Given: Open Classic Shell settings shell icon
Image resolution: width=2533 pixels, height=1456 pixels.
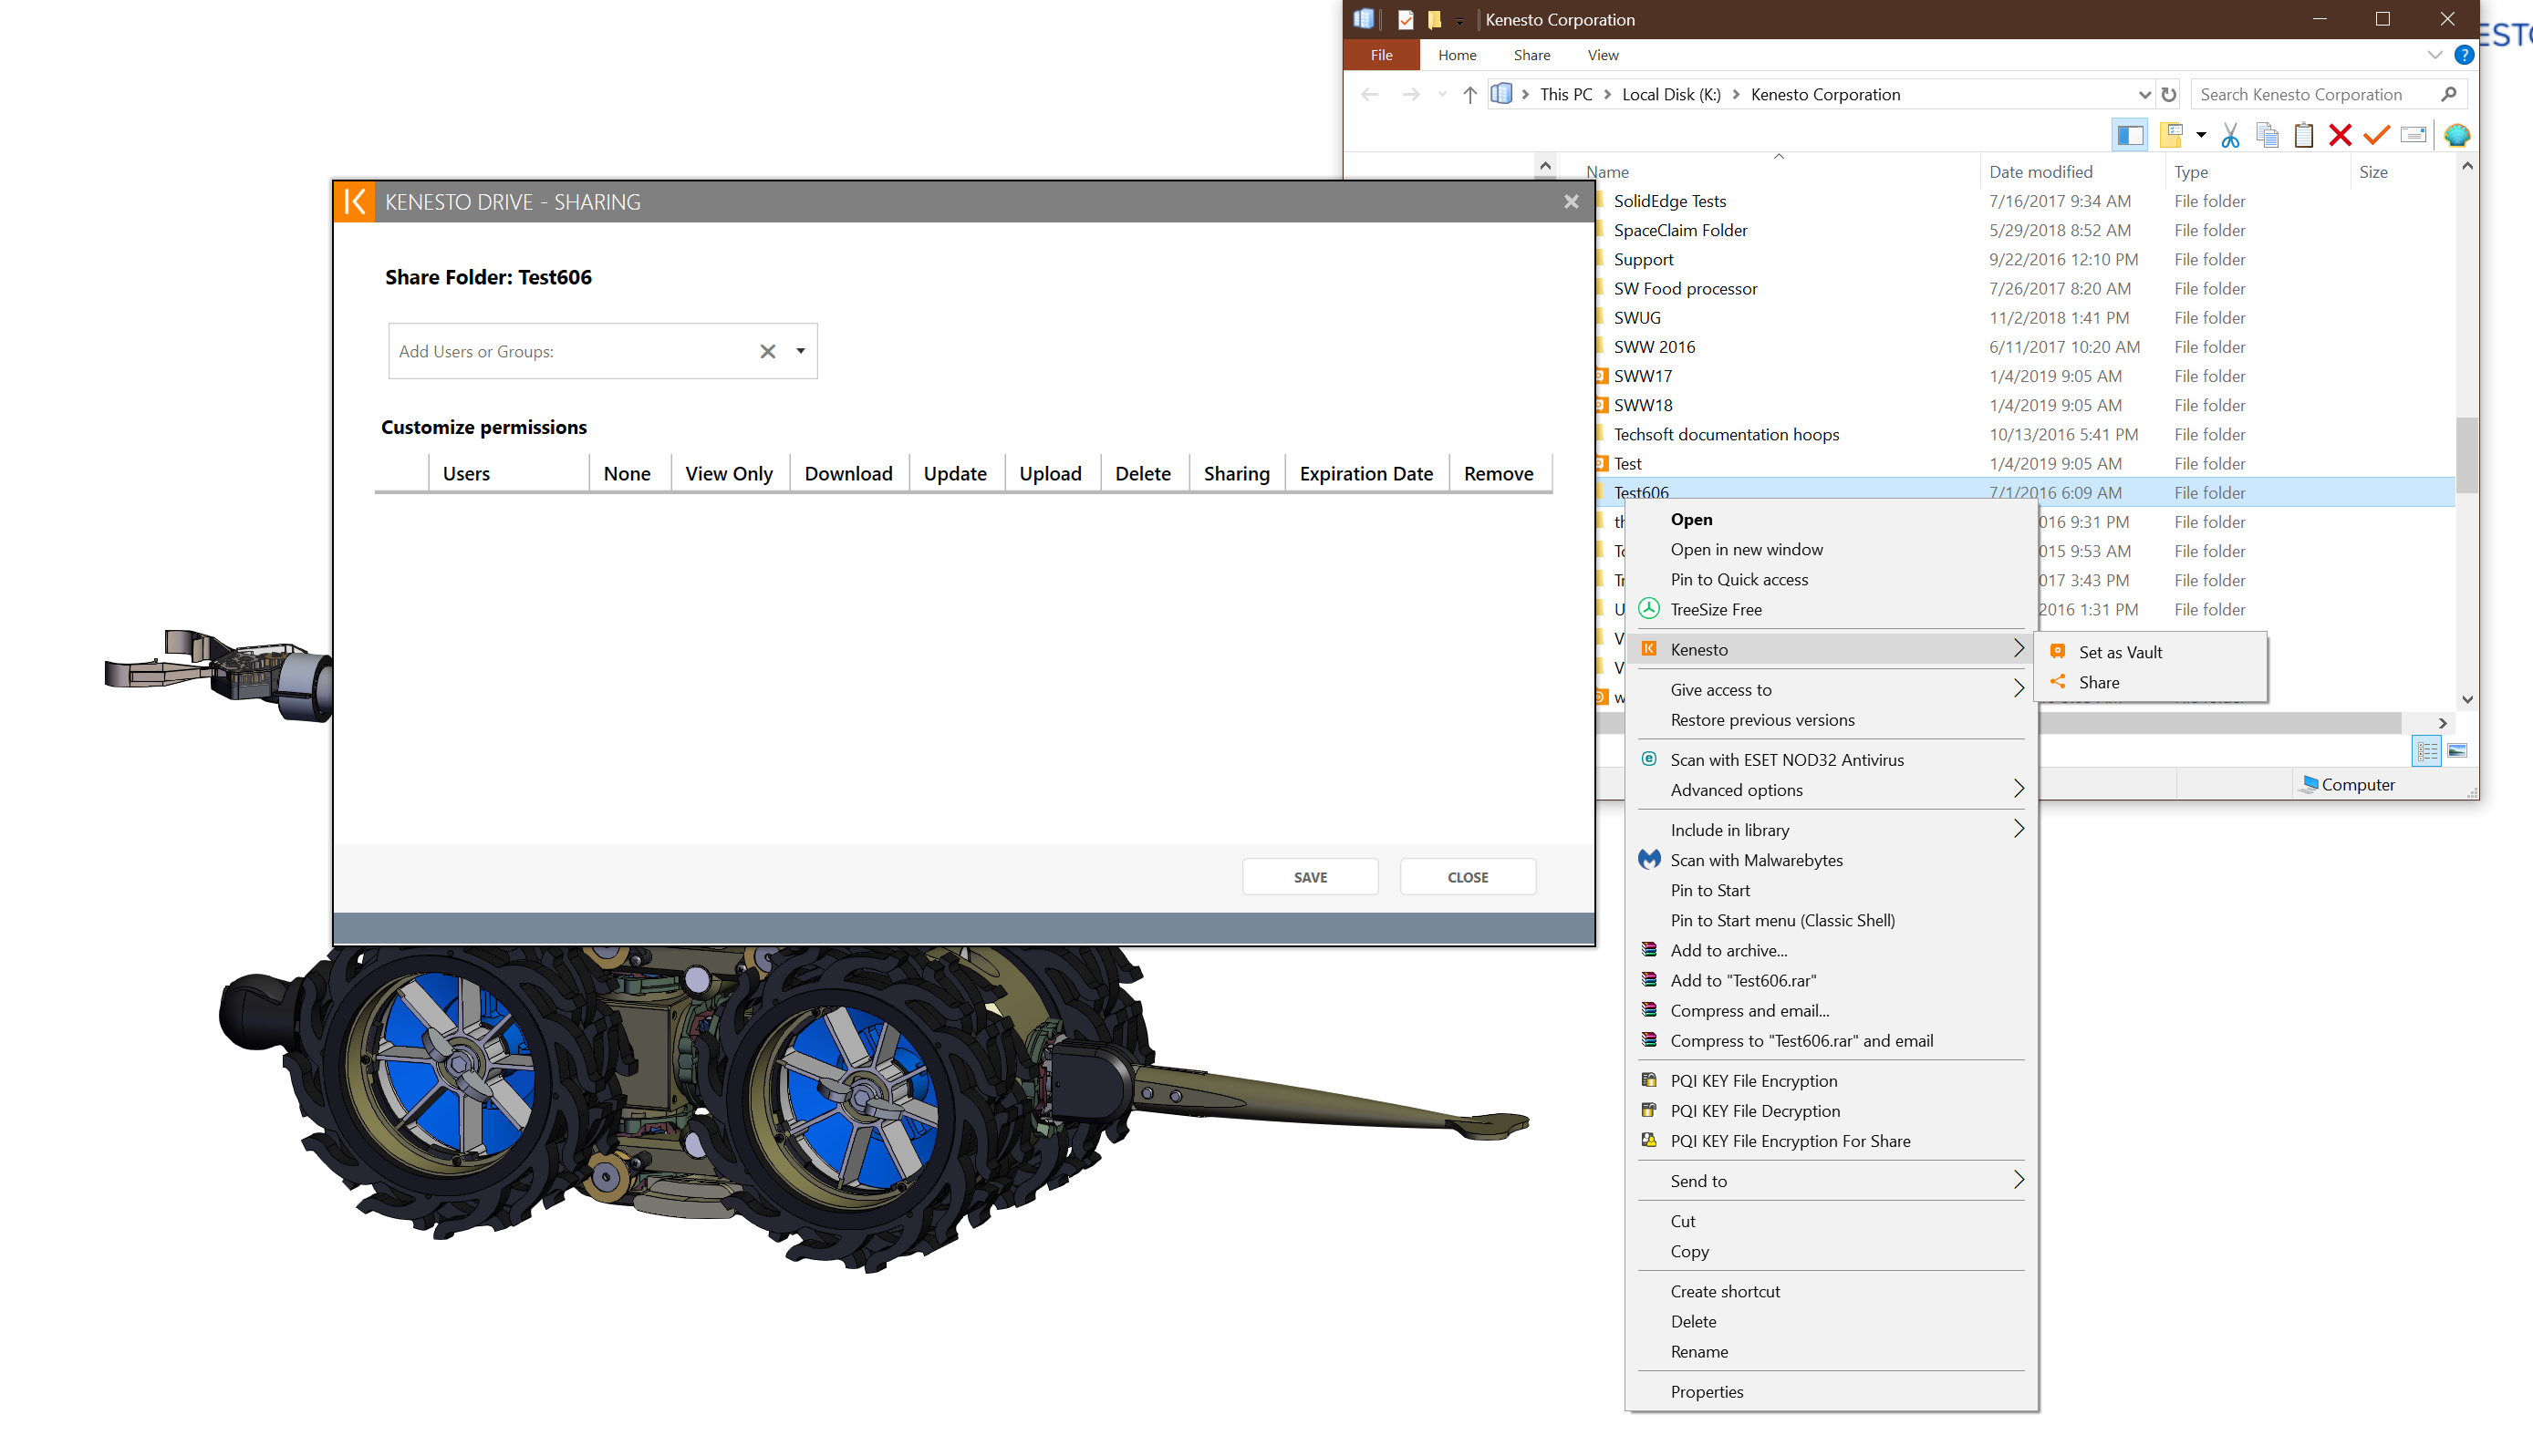Looking at the screenshot, I should pos(2456,135).
